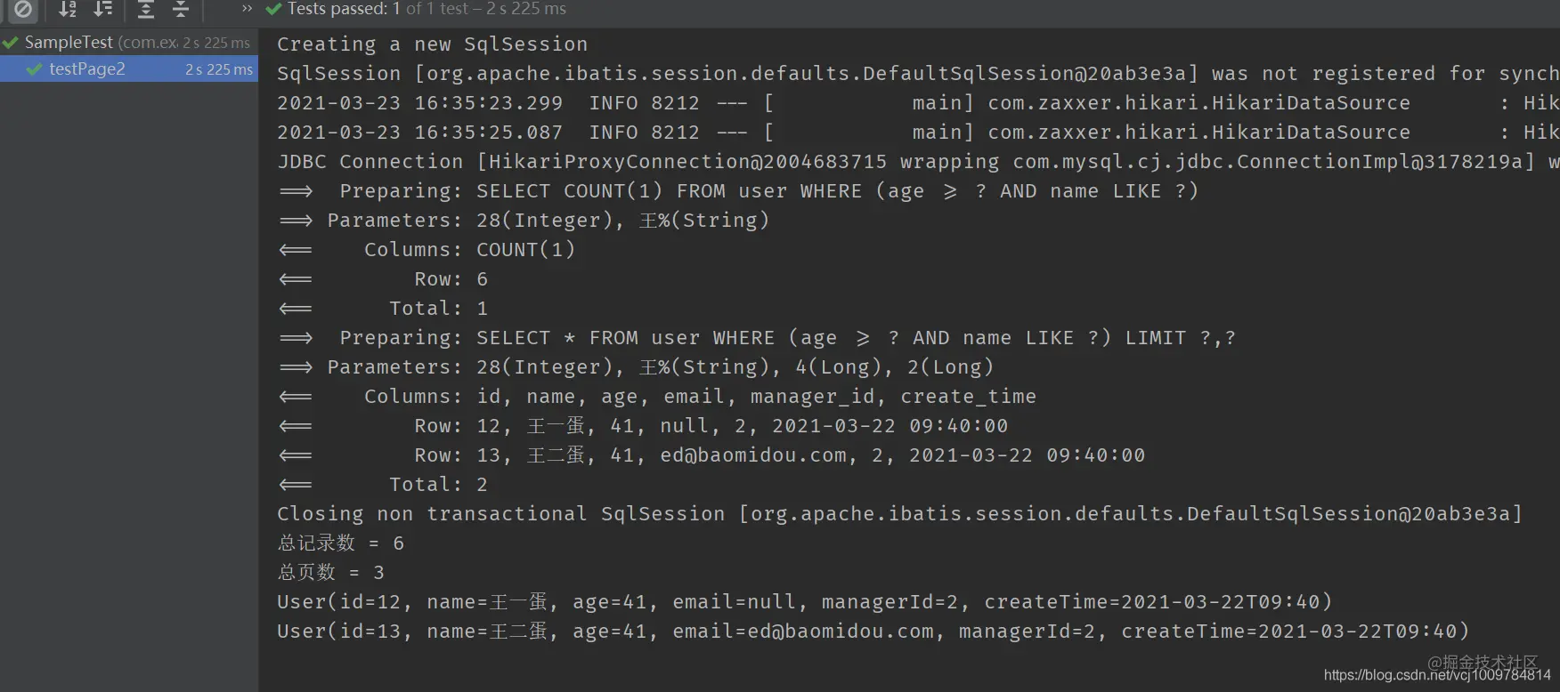Click the green Tests passed checkmark
This screenshot has width=1560, height=692.
(x=273, y=9)
